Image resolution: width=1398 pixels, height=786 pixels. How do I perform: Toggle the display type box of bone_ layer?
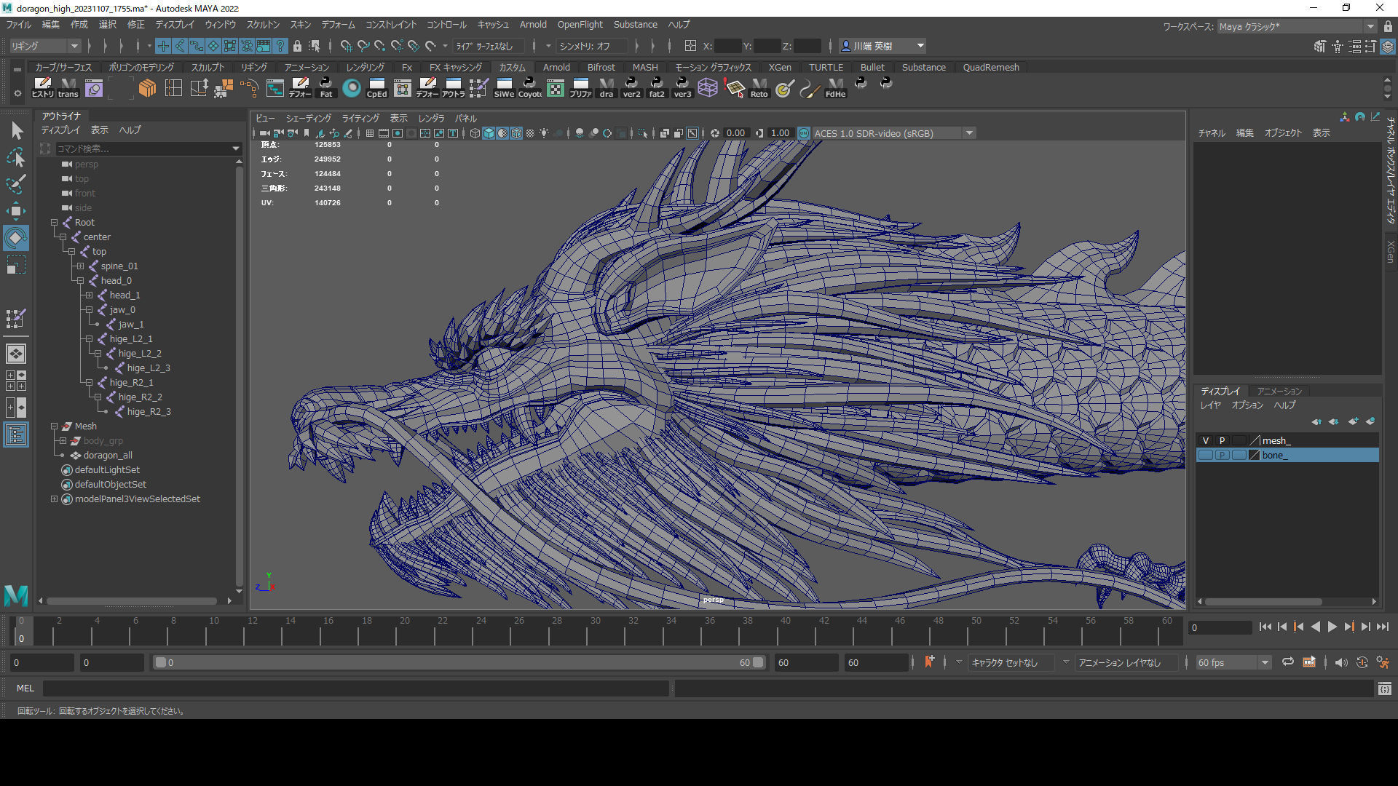coord(1239,455)
